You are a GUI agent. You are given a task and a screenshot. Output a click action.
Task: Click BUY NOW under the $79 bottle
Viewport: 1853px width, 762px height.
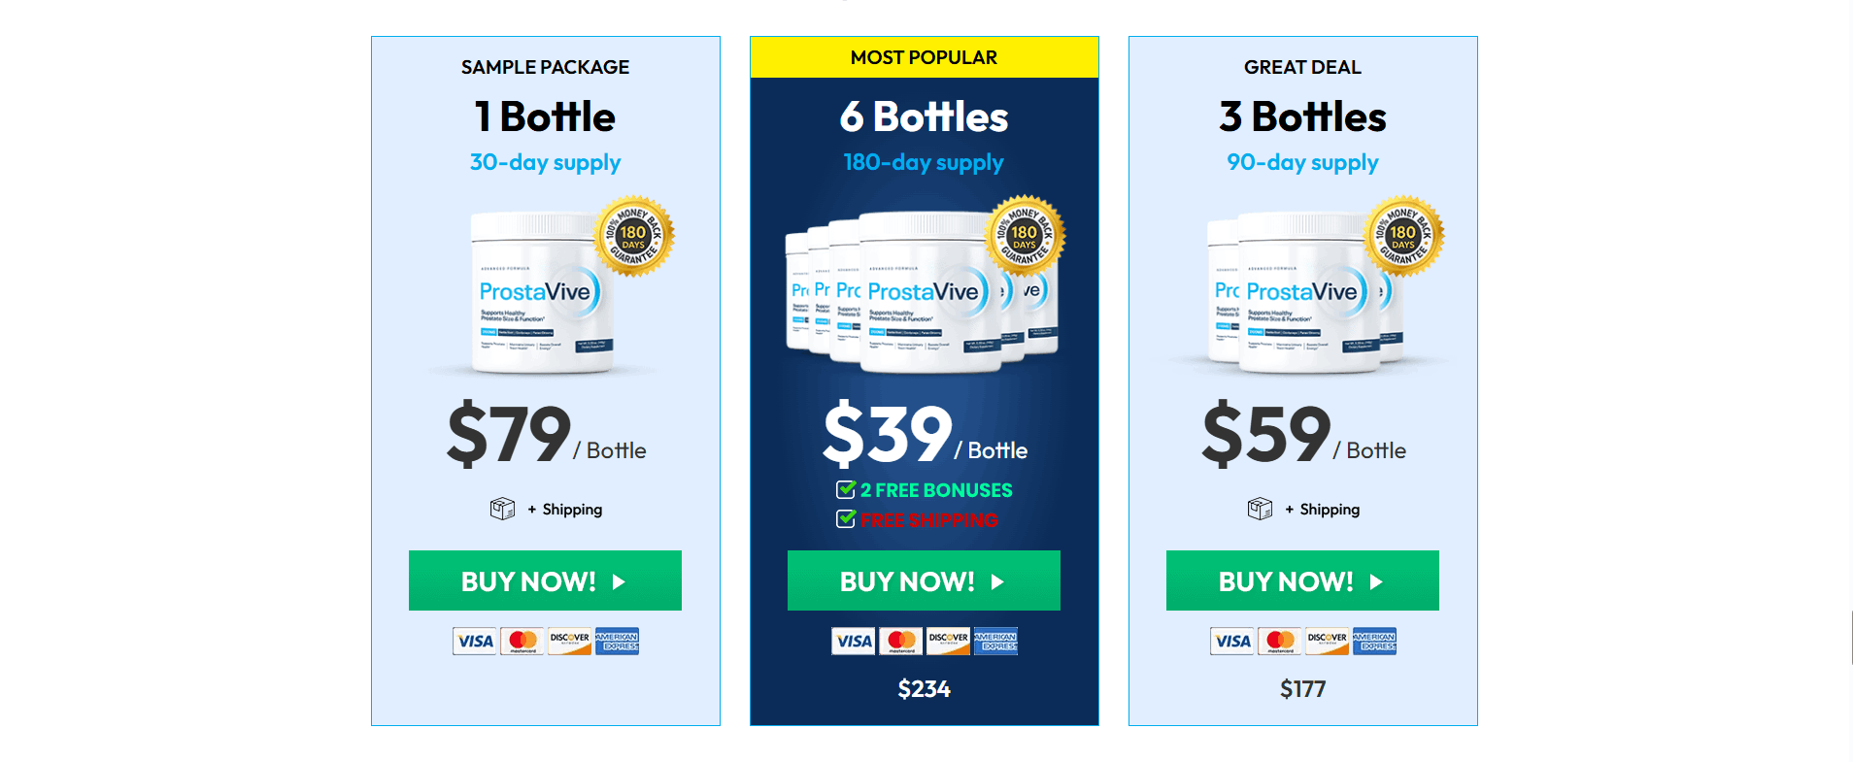pos(545,580)
